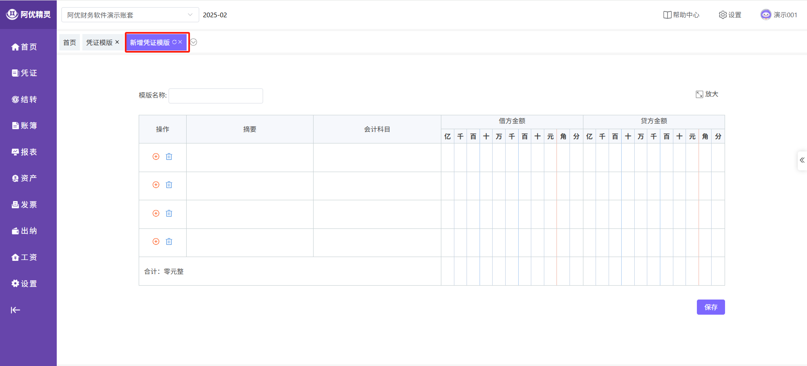This screenshot has height=366, width=807.
Task: Switch to the 首页 tab
Action: (x=69, y=42)
